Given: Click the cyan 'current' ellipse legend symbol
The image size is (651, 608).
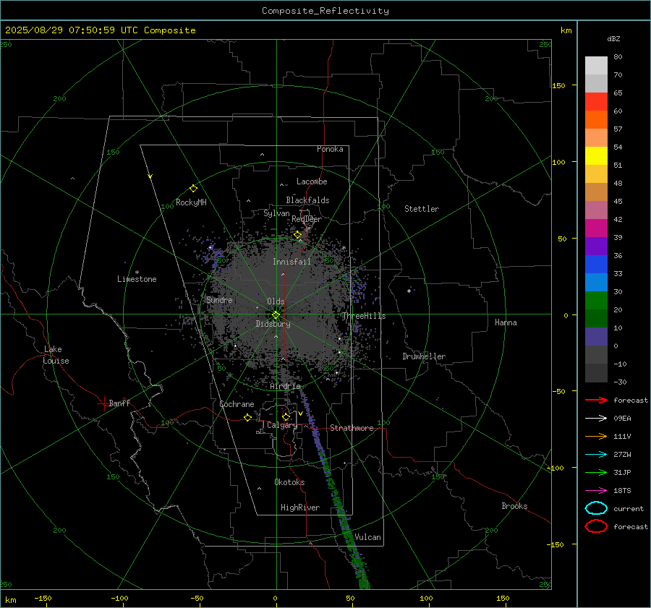Looking at the screenshot, I should coord(596,508).
